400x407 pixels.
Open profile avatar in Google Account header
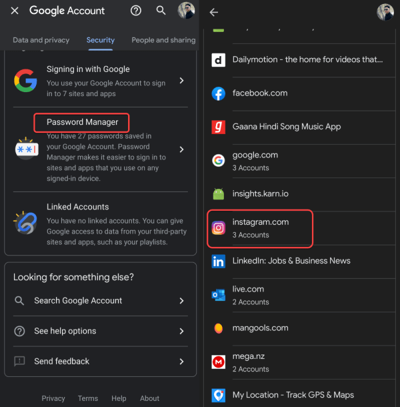point(186,11)
